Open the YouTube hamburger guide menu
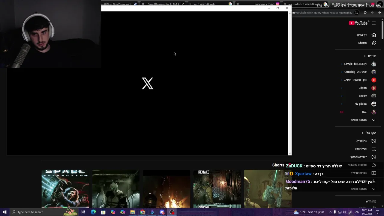The width and height of the screenshot is (384, 216). click(374, 23)
